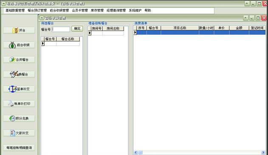Choose the 换餐台 icon button
Viewport: 268px width, 155px height.
(19, 75)
